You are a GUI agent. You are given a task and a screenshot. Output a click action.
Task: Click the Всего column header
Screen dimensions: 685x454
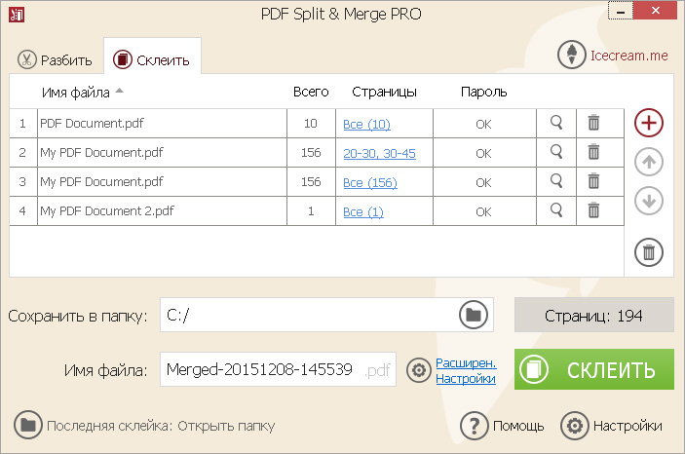pos(311,92)
